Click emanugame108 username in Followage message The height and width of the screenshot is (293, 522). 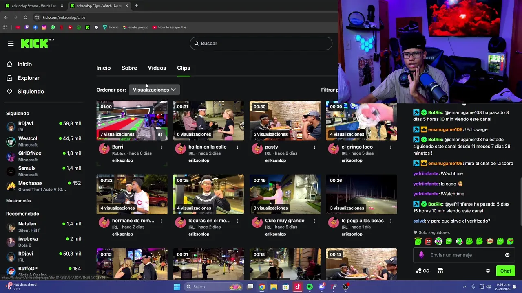tap(445, 129)
